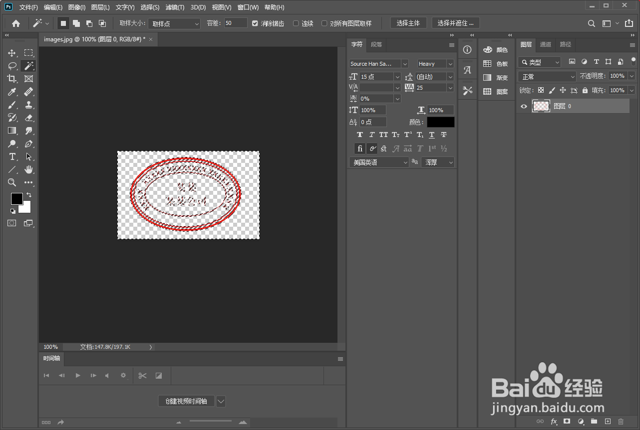Click the 创建视频时间轴 button
This screenshot has height=430, width=640.
tap(186, 401)
